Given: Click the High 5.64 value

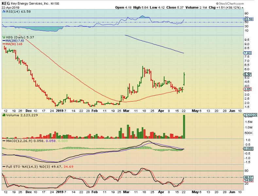Looking at the screenshot, I should [x=141, y=8].
